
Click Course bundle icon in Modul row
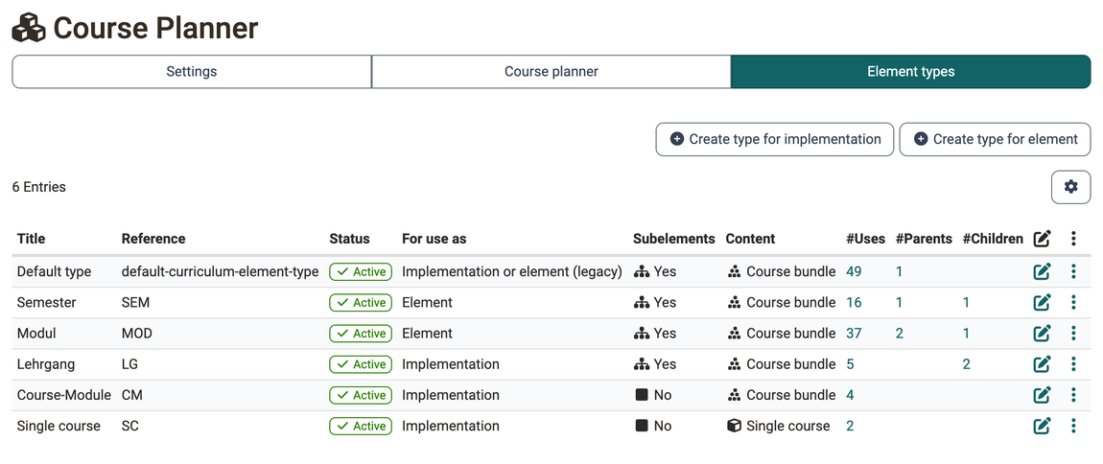[x=734, y=334]
